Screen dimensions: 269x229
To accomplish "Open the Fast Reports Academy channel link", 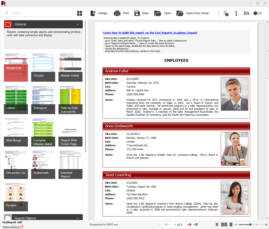I will (150, 33).
